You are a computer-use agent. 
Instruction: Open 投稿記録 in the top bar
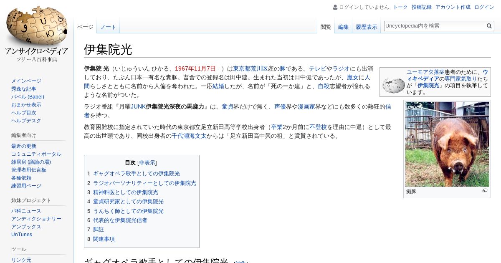[x=422, y=7]
